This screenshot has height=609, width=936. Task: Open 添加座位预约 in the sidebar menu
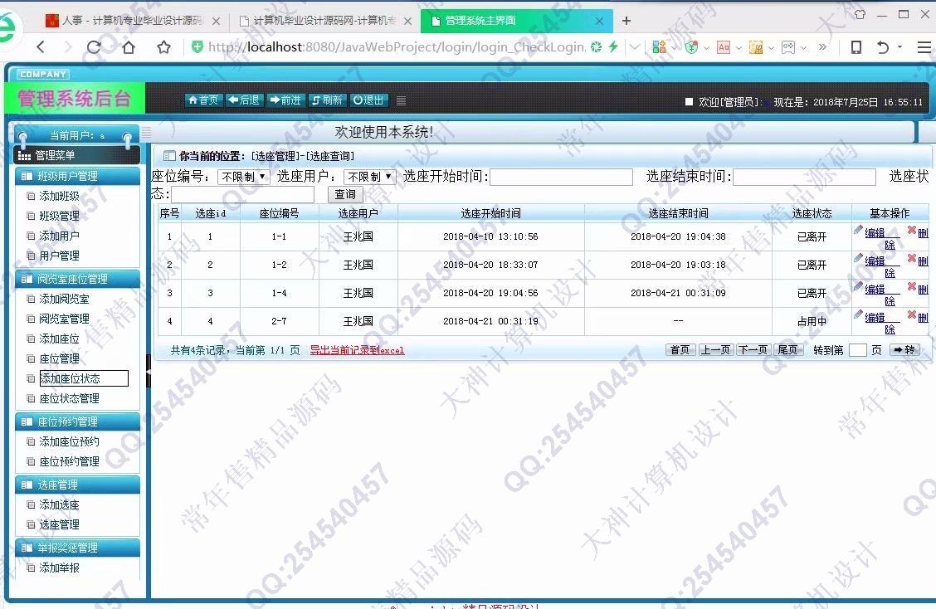[70, 441]
